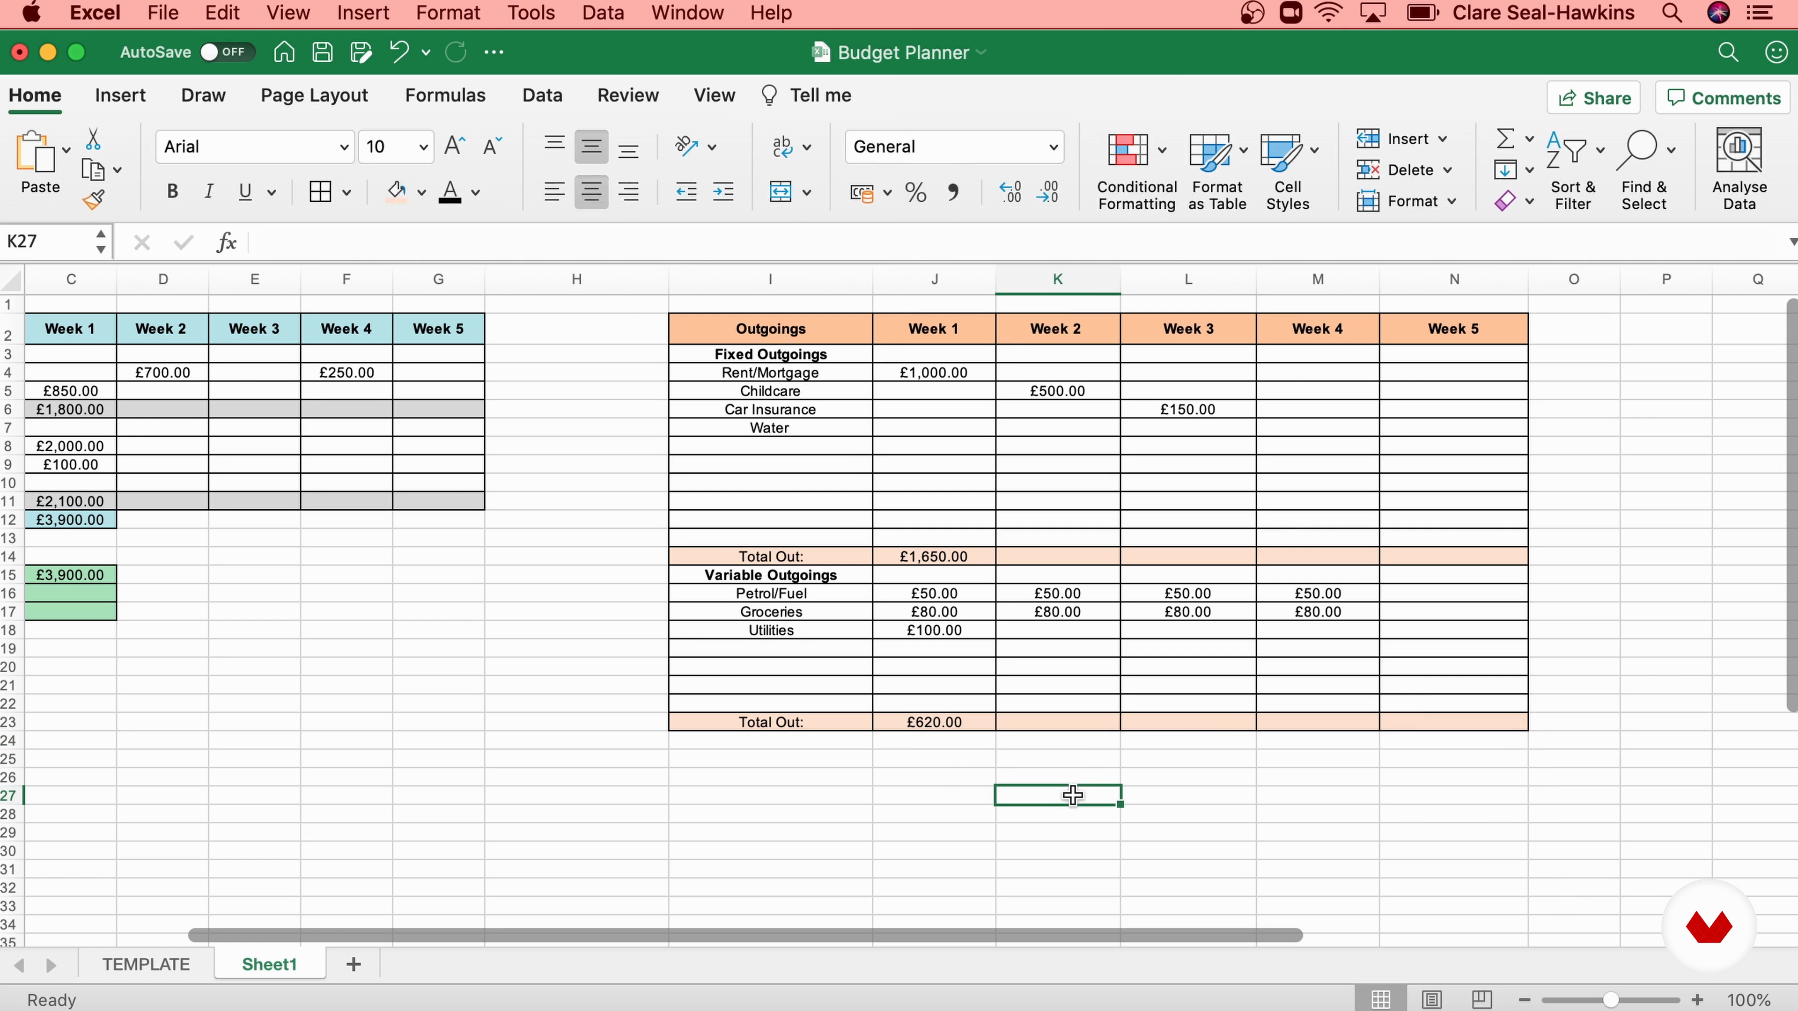Open the font size dropdown
The height and width of the screenshot is (1011, 1798).
tap(423, 147)
